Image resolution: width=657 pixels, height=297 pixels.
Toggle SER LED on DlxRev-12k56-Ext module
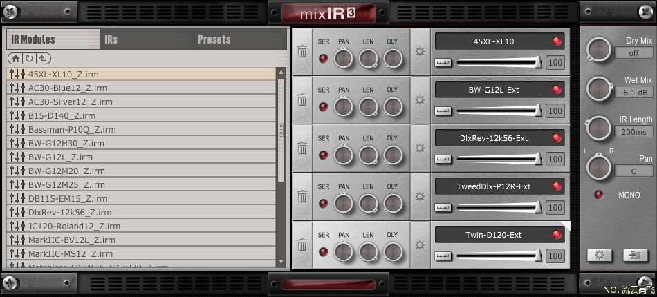click(324, 155)
